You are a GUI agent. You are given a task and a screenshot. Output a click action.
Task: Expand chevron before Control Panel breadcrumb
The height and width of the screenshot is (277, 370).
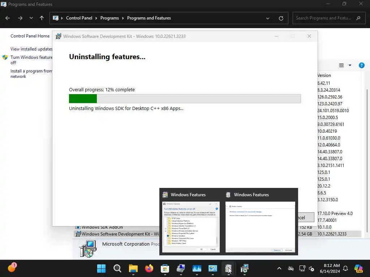point(62,18)
